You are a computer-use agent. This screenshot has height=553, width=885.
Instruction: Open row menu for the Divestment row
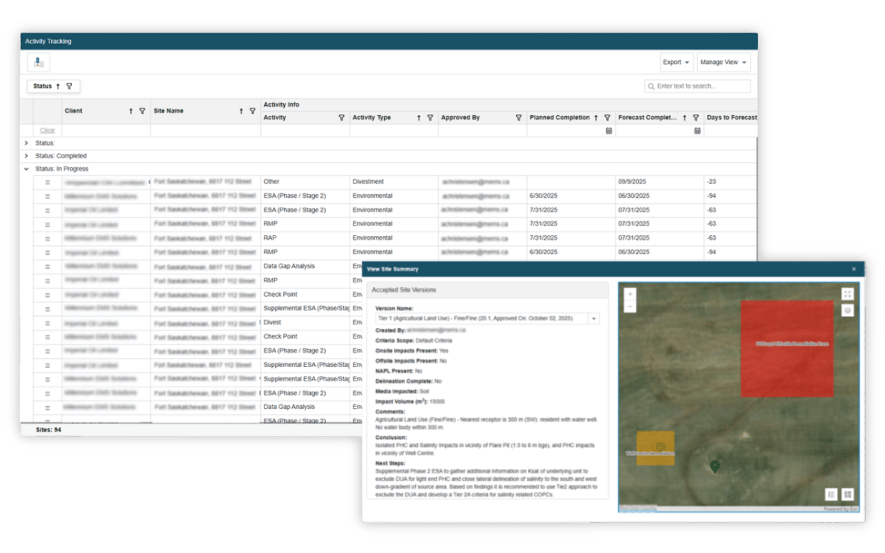click(x=47, y=182)
